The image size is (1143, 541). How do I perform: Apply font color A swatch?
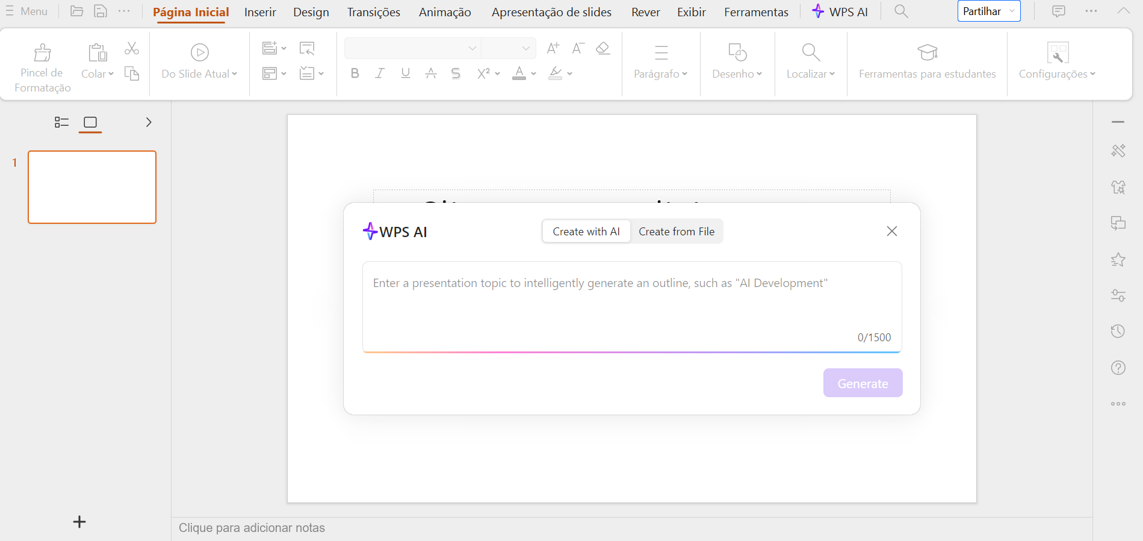[x=519, y=73]
